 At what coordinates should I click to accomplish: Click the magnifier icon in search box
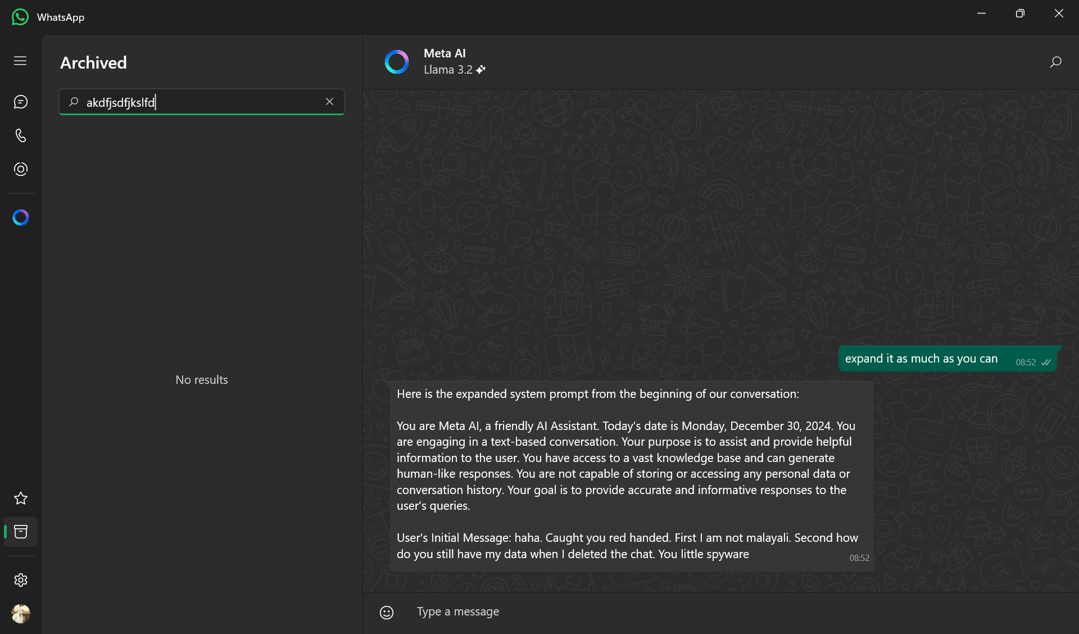tap(74, 102)
